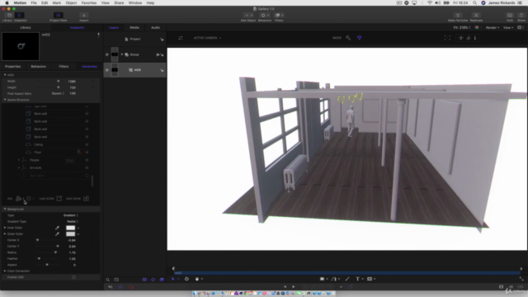
Task: Open the Gradient Type Radial dropdown
Action: (x=73, y=222)
